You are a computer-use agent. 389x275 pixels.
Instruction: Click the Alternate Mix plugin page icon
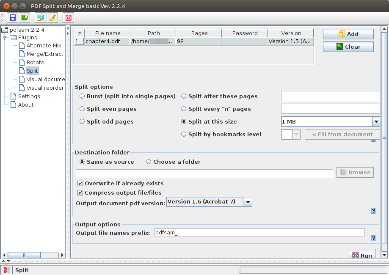click(x=22, y=45)
